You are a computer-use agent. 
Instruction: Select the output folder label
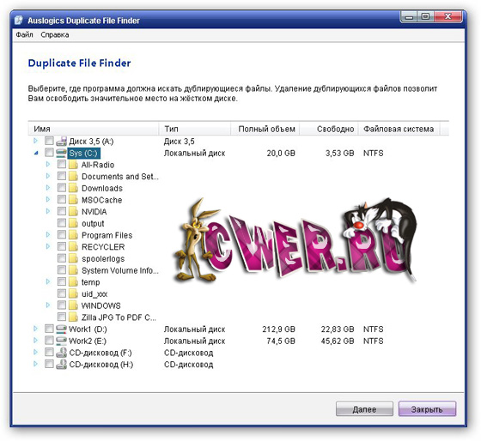(93, 223)
